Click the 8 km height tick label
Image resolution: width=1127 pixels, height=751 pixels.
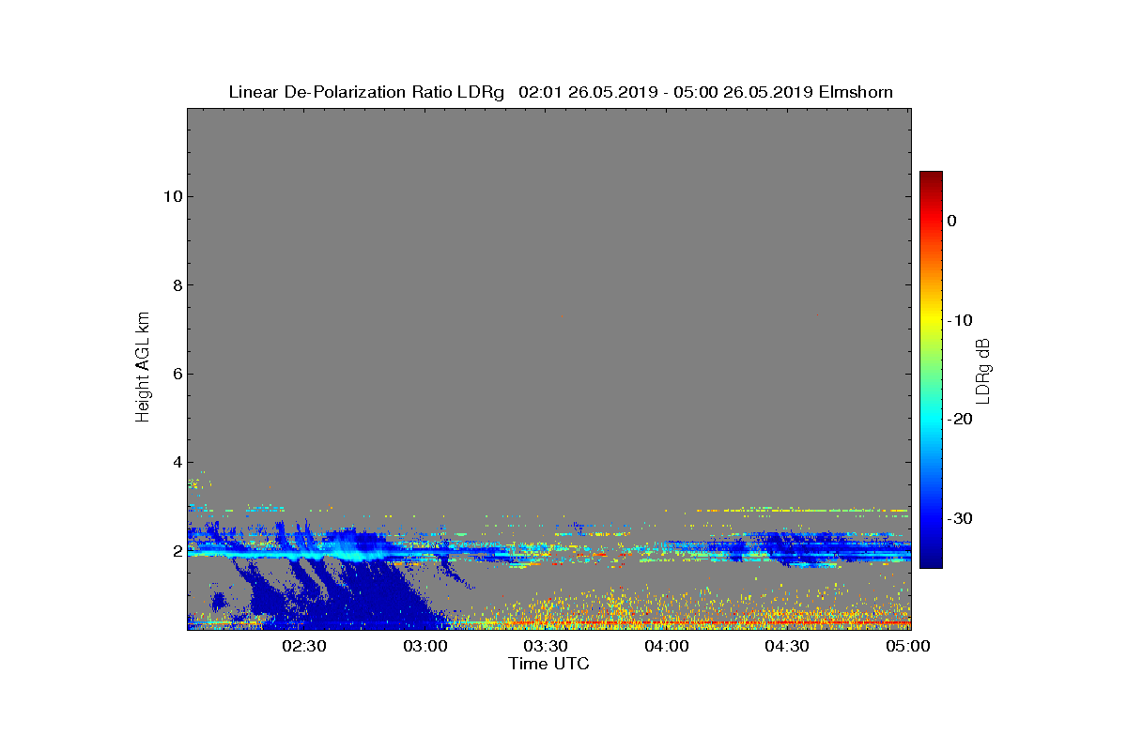coord(177,285)
